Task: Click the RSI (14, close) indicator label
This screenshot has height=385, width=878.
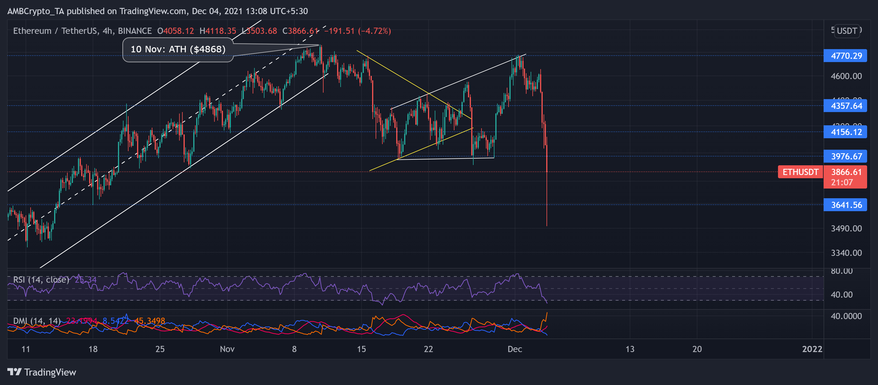Action: click(x=41, y=280)
